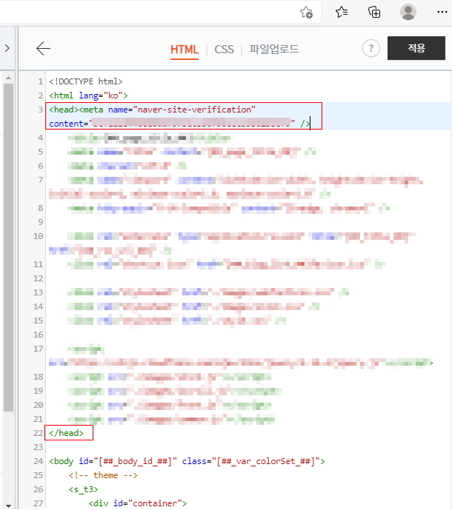Viewport: 452px width, 510px height.
Task: Click the '<html lang="ko">' code line
Action: [x=88, y=95]
